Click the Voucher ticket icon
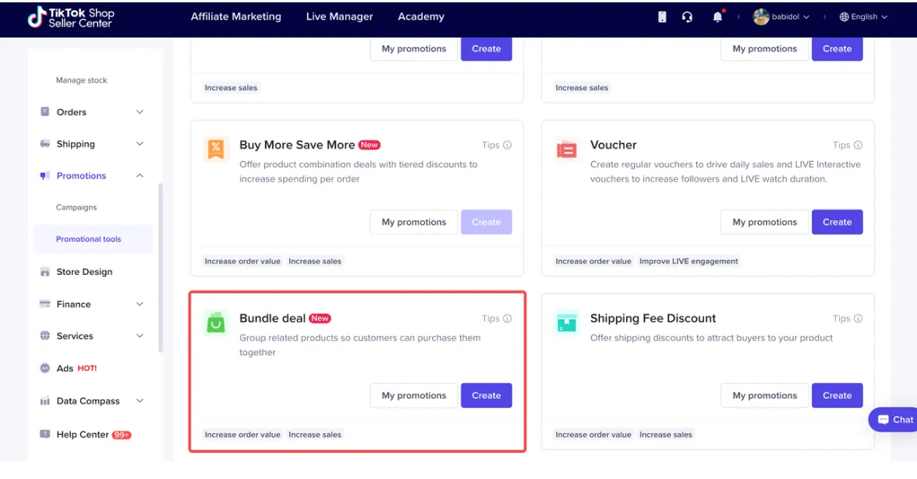Viewport: 917px width, 479px height. [x=567, y=150]
